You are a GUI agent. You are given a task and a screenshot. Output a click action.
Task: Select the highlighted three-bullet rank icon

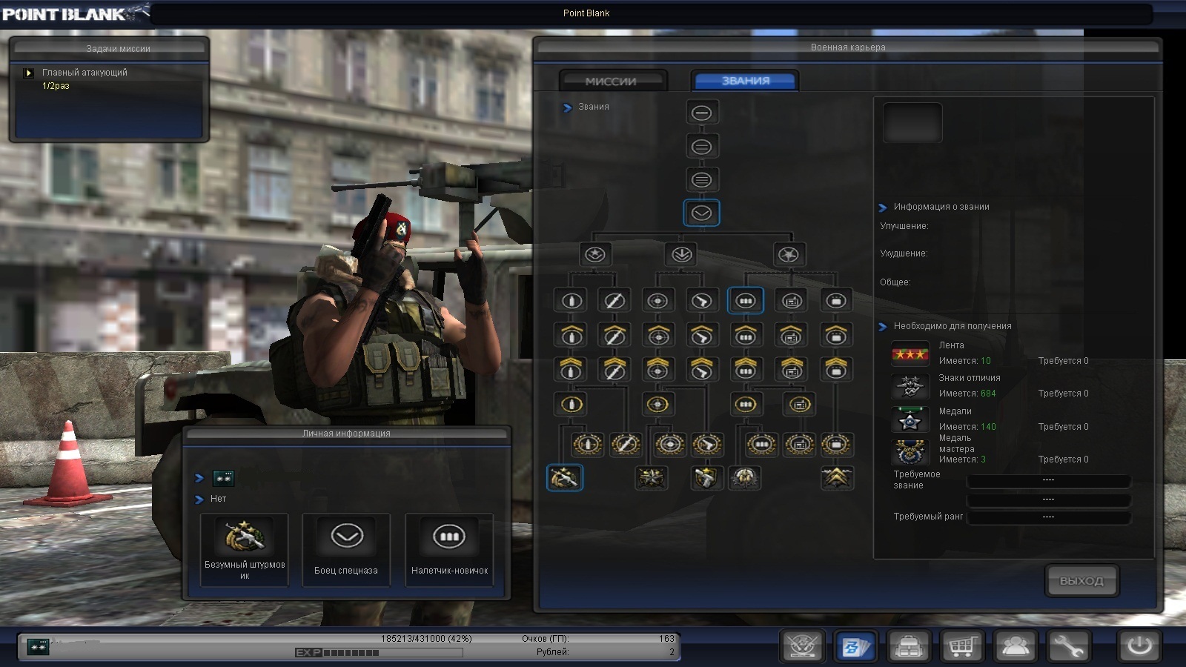tap(746, 301)
